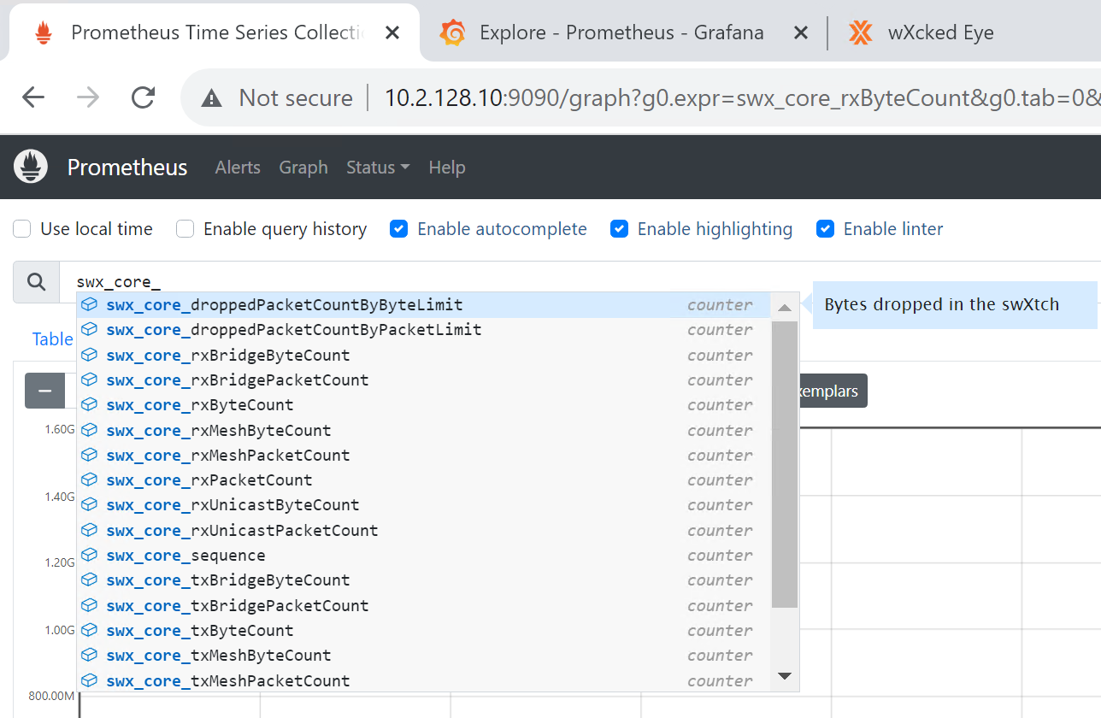1101x718 pixels.
Task: Switch to the wXcked Eye browser tab
Action: pyautogui.click(x=941, y=33)
